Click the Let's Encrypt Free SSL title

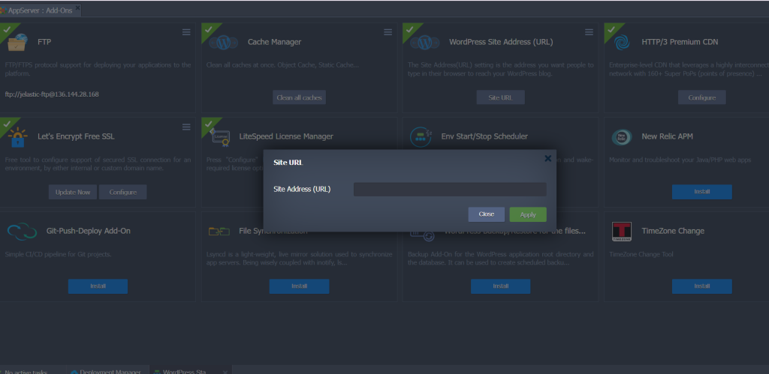coord(76,136)
